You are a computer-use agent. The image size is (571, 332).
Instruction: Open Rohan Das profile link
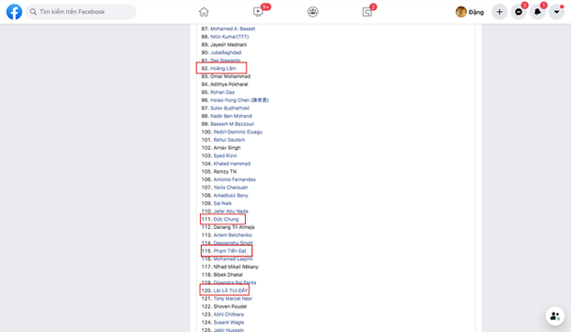pos(222,92)
